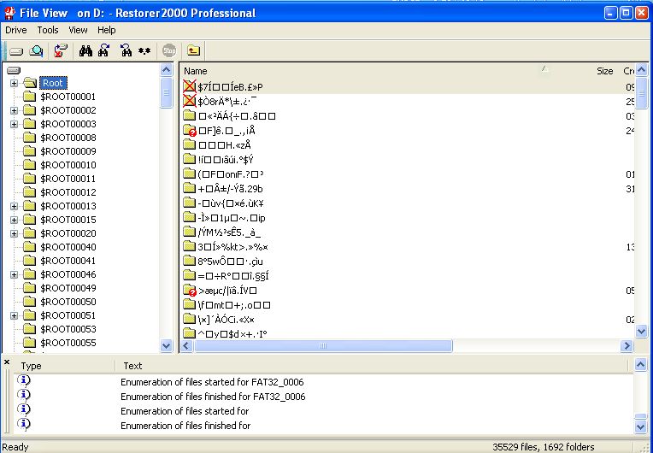Screen dimensions: 653x453
Task: Click file list vertical scrollbar down arrow
Action: pyautogui.click(x=641, y=332)
